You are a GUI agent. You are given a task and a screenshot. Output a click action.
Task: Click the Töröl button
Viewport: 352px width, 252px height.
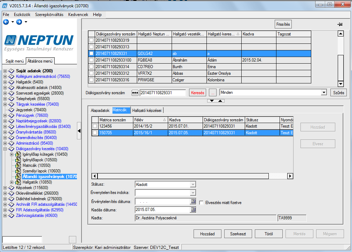coord(269,234)
